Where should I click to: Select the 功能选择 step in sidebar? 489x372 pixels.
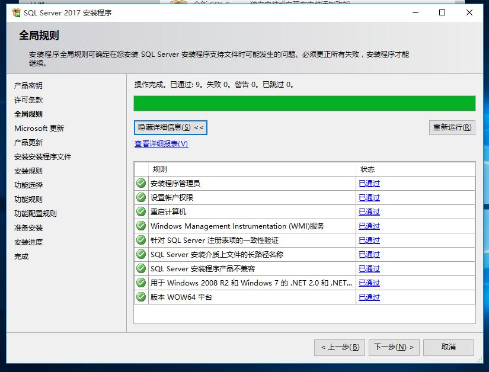(x=28, y=185)
